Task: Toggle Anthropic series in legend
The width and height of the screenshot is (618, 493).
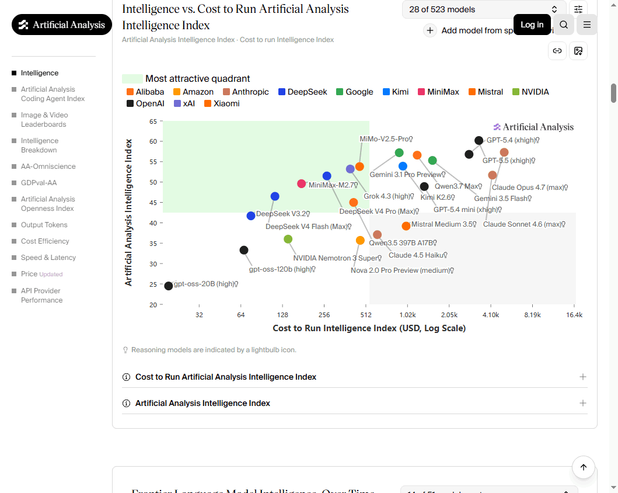Action: (x=246, y=92)
